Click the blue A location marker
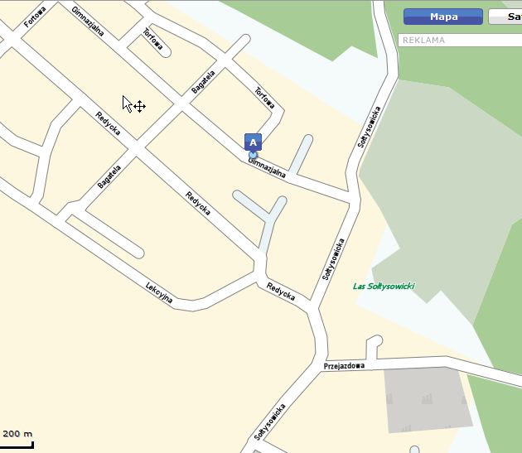 (253, 142)
